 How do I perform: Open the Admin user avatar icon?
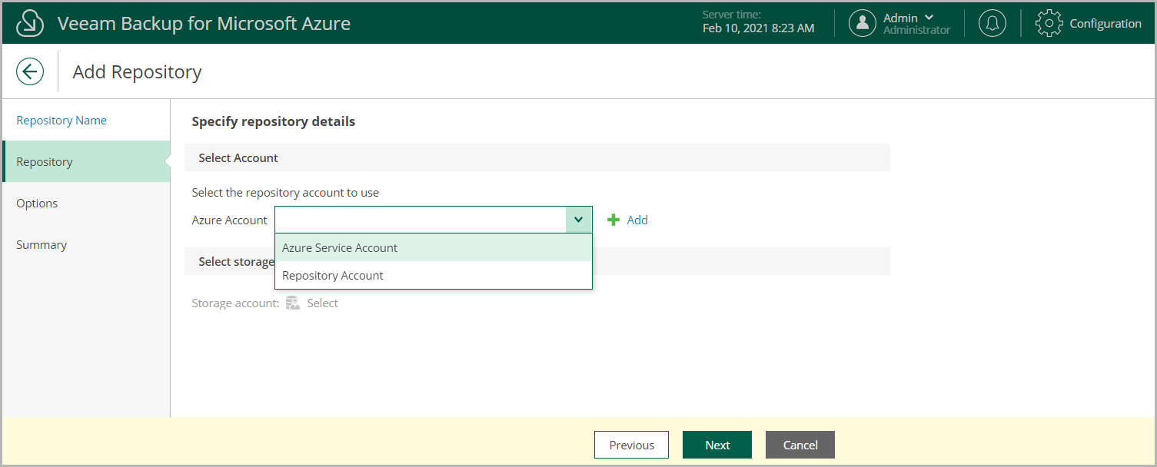tap(863, 23)
